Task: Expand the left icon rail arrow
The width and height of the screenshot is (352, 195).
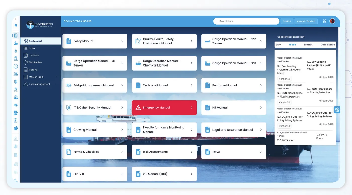Action: [16, 19]
